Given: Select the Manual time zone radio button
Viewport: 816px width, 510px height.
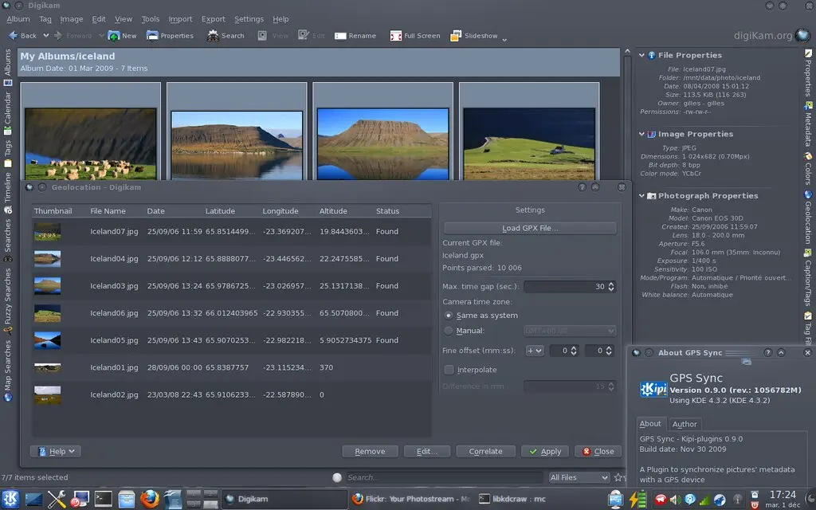Looking at the screenshot, I should pos(449,331).
